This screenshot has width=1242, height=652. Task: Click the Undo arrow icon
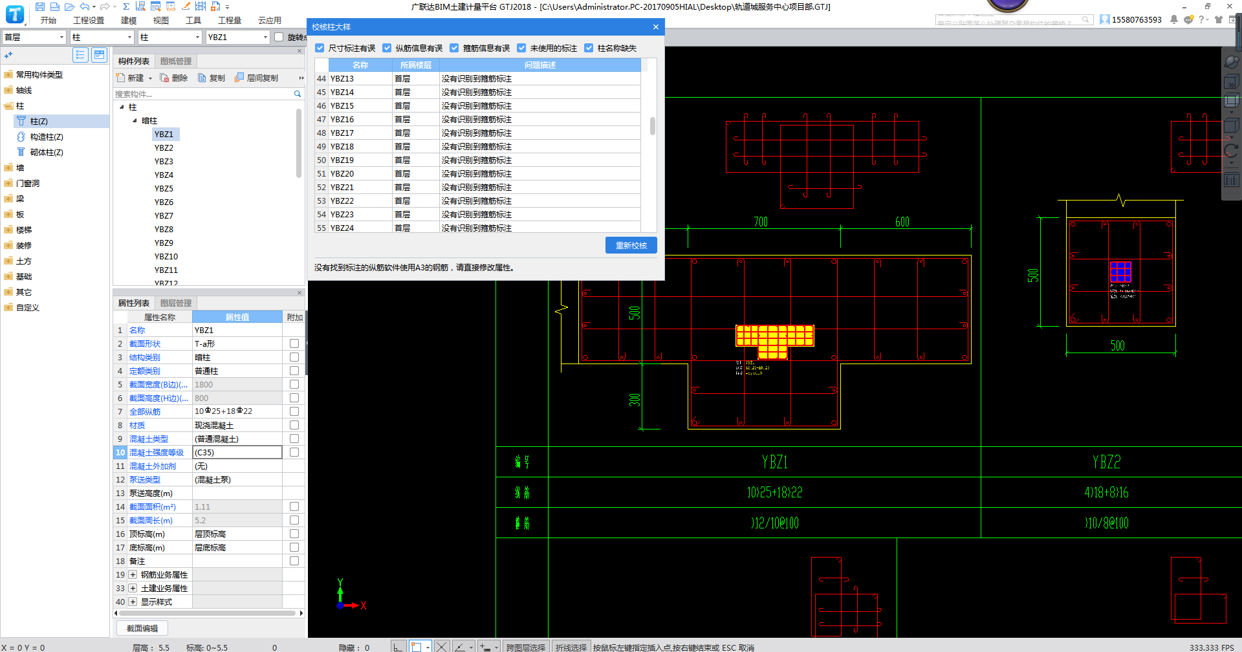(x=85, y=6)
